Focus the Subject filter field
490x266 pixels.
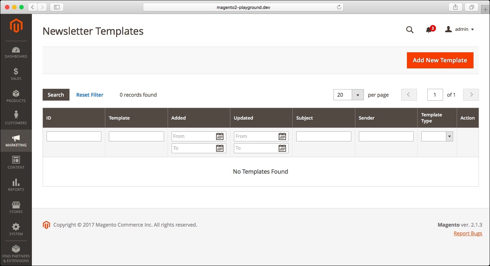(x=324, y=136)
